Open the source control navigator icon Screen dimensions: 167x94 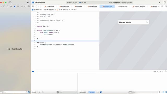4,7
